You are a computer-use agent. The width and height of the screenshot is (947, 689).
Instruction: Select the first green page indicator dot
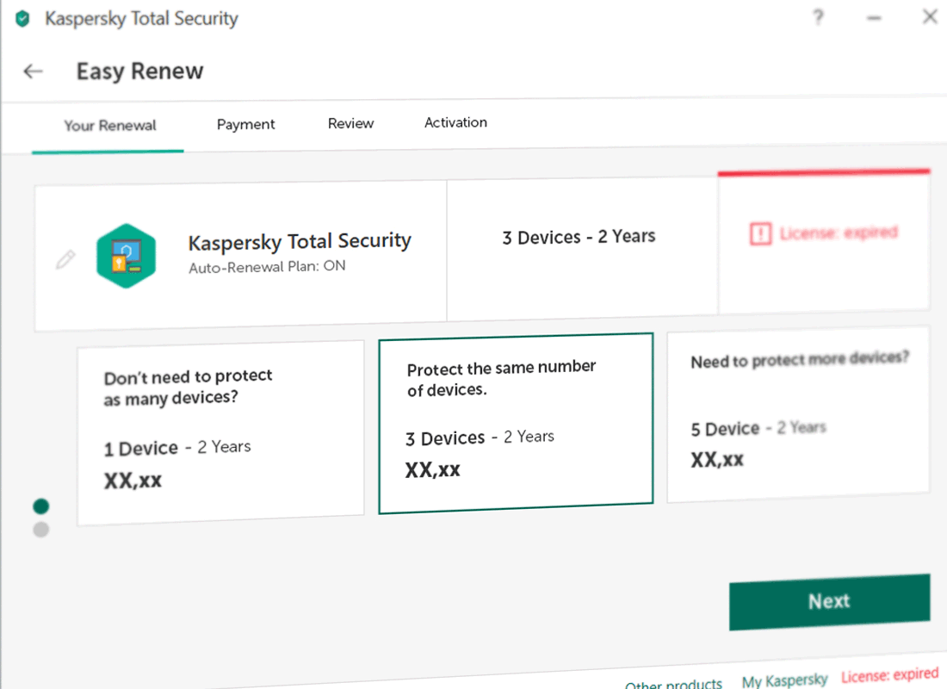[41, 506]
